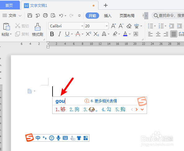Click the Sogou punctuation mode icon
Image resolution: width=184 pixels, height=151 pixels.
(x=44, y=138)
